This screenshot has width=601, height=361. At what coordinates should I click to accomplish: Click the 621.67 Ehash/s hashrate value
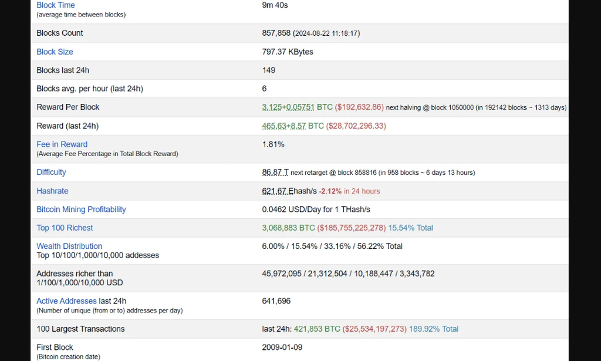pyautogui.click(x=289, y=191)
